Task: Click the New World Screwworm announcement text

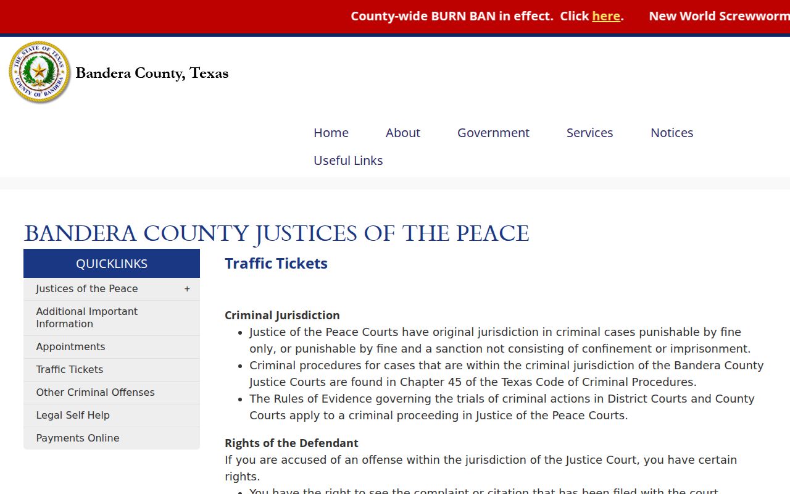Action: [x=719, y=17]
